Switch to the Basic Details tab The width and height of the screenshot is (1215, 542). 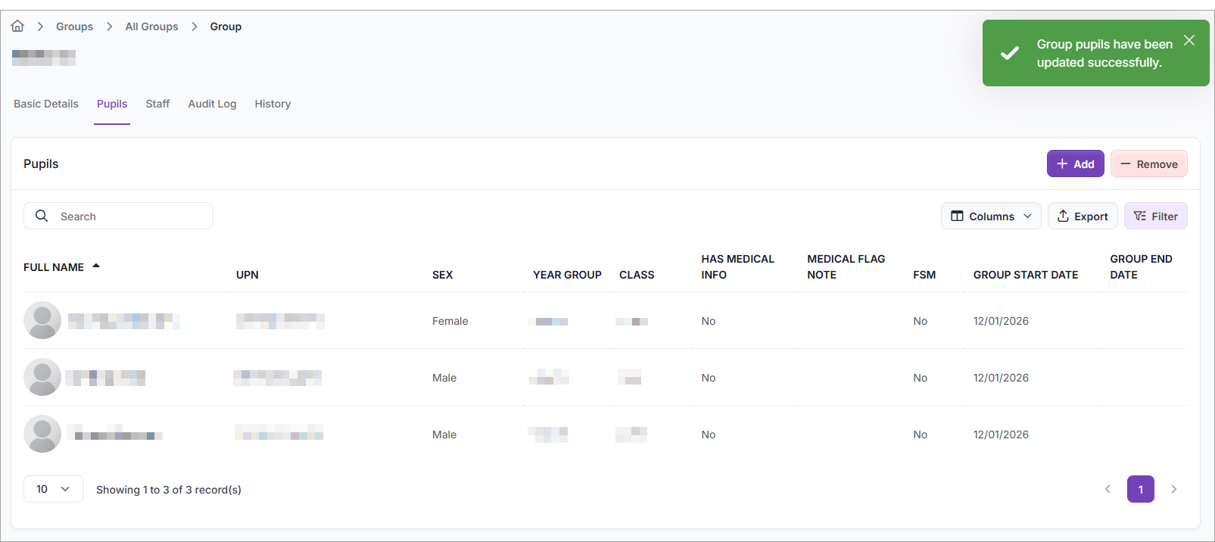point(46,104)
